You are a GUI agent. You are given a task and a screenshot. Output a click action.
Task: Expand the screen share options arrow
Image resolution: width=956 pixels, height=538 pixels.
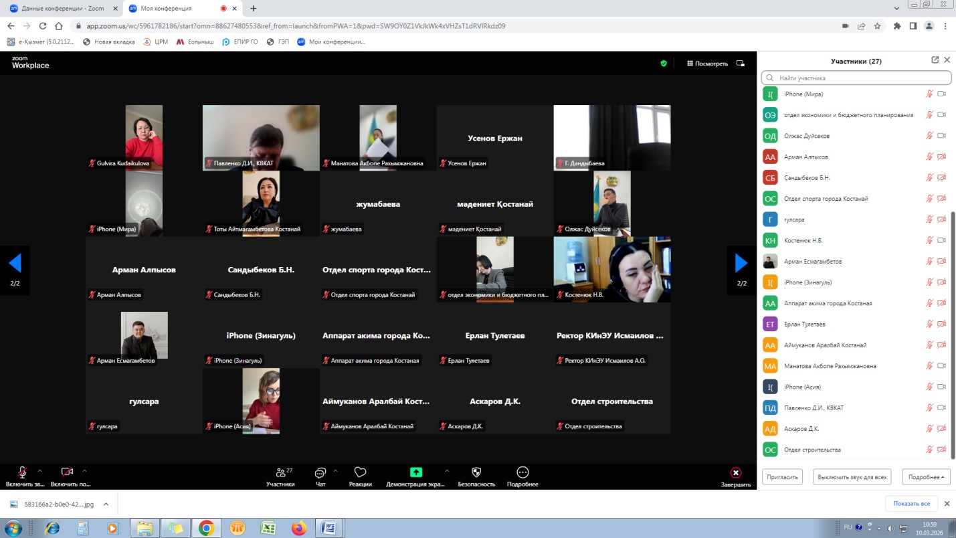(447, 470)
